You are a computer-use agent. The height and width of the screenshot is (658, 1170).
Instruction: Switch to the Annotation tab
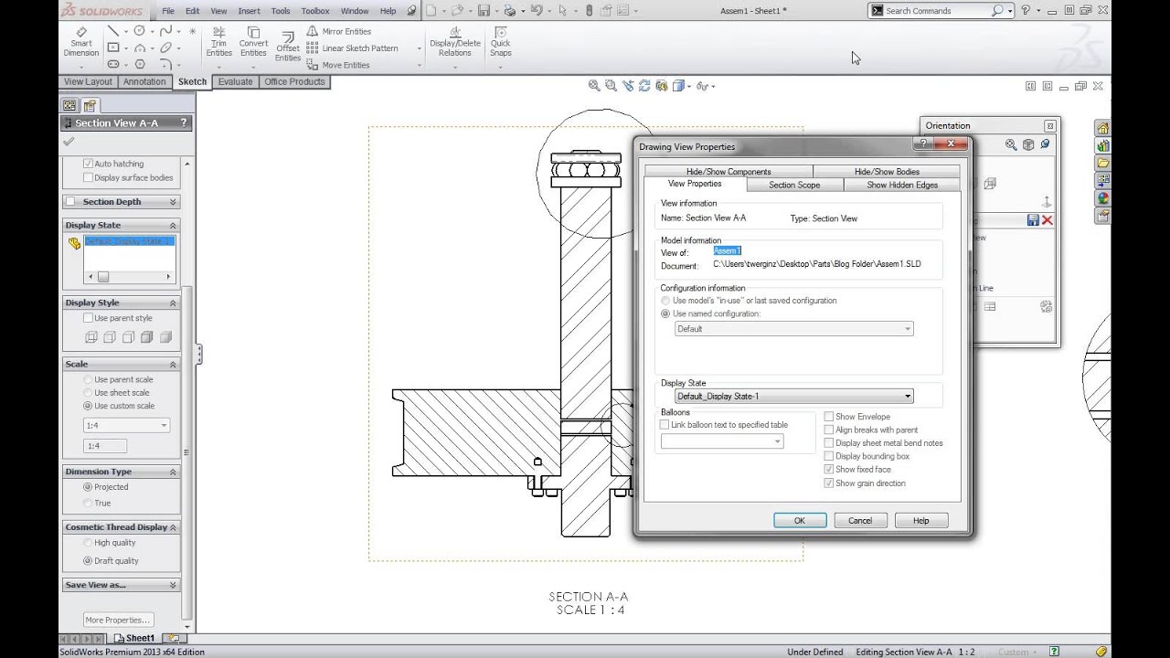pos(144,81)
